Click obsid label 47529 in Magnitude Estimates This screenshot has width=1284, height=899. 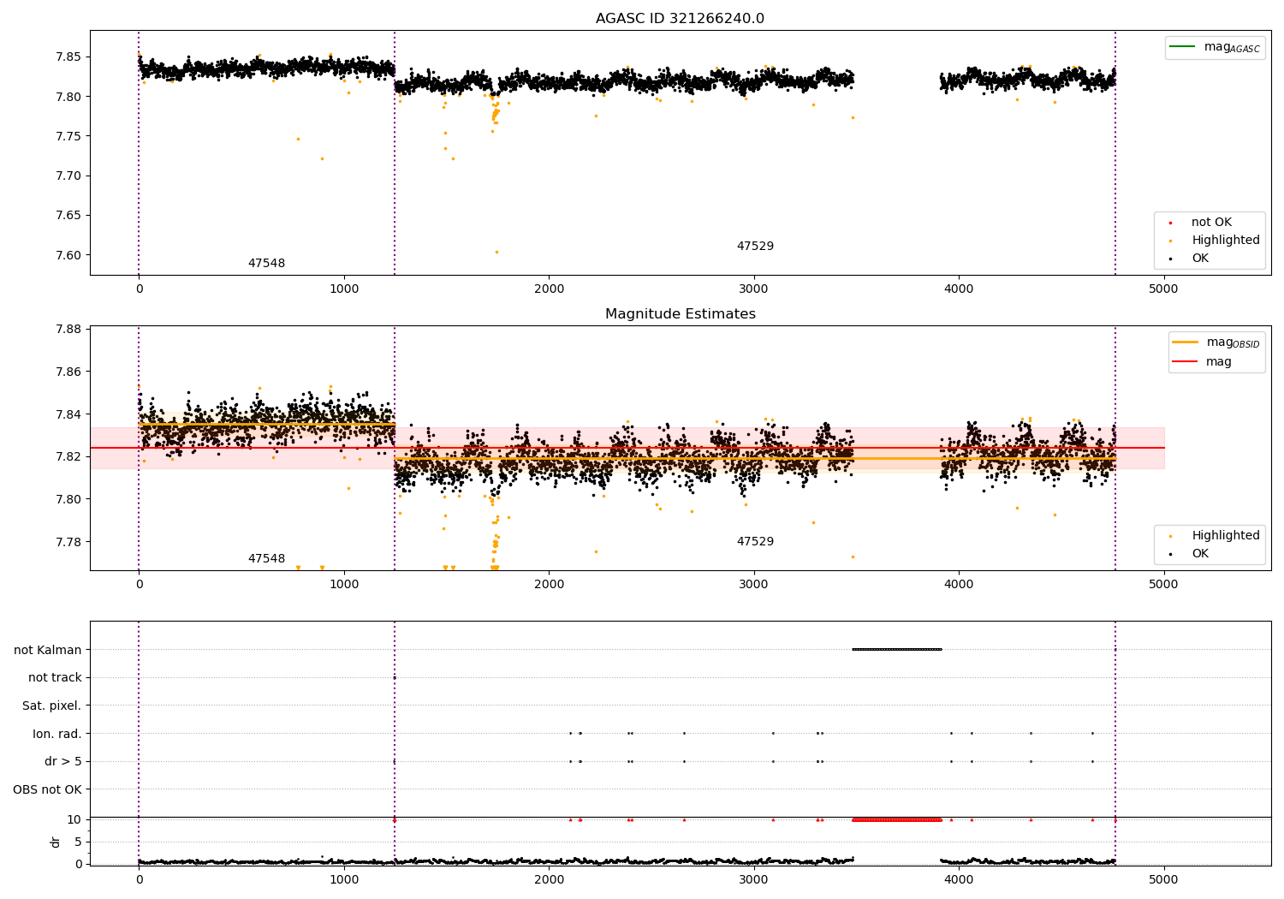(x=755, y=542)
